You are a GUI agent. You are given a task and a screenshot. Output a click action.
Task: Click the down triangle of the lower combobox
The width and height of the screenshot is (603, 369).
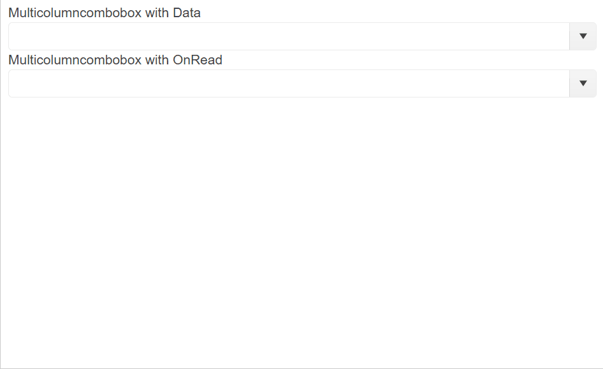tap(583, 83)
